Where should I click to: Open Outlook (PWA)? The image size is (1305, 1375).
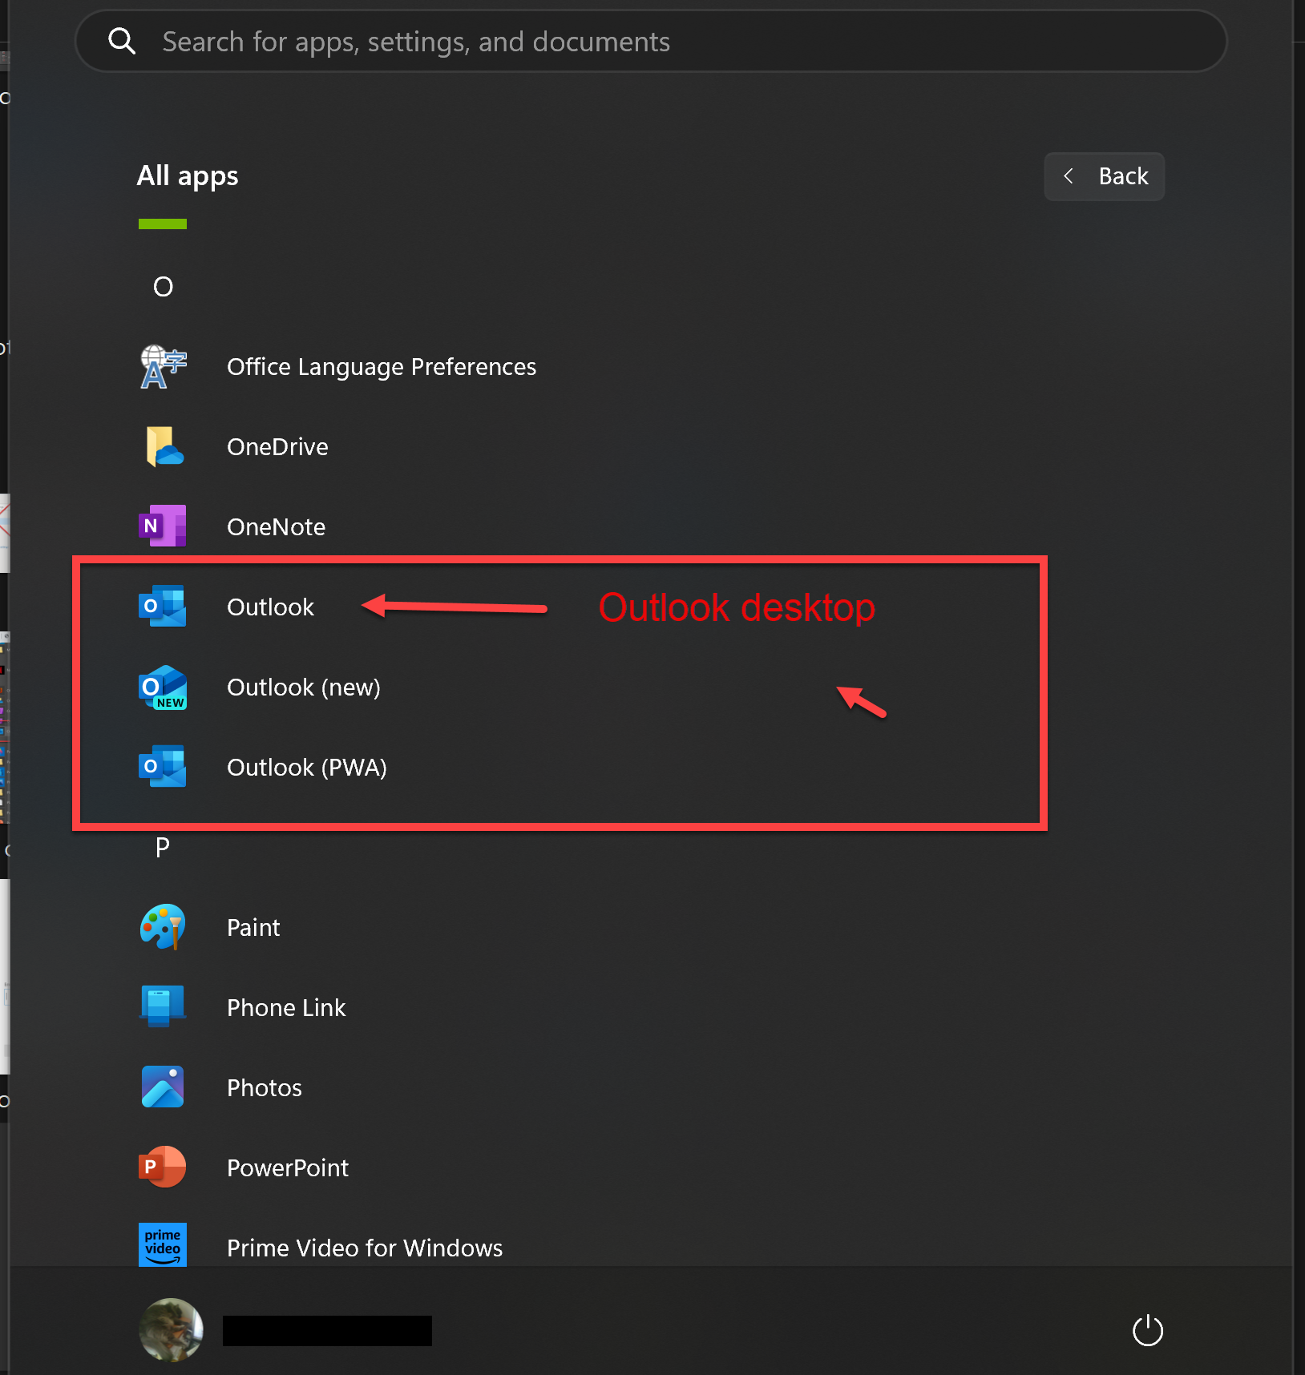(306, 767)
